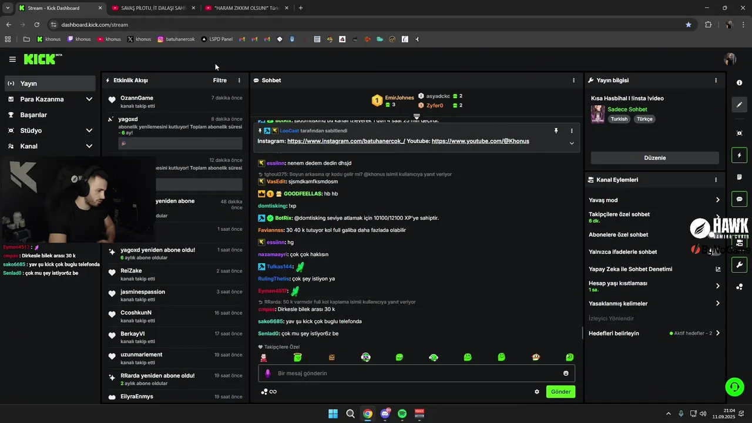Click the points infinity icon below the message box
Image resolution: width=752 pixels, height=423 pixels.
(x=268, y=392)
